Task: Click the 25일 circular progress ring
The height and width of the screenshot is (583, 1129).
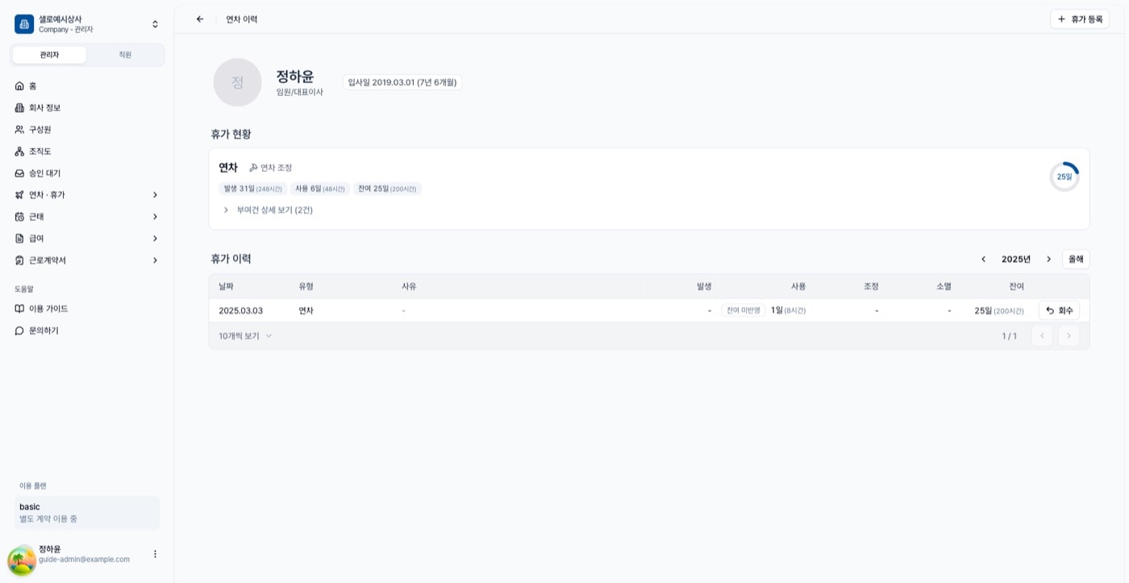Action: pos(1064,177)
